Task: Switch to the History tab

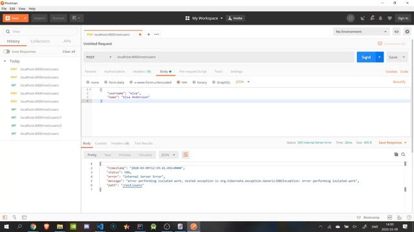Action: coord(13,41)
